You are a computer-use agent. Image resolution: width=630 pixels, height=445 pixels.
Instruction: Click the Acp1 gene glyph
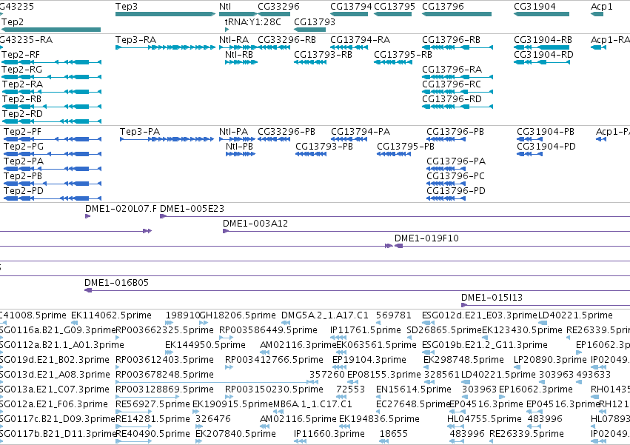pyautogui.click(x=597, y=14)
